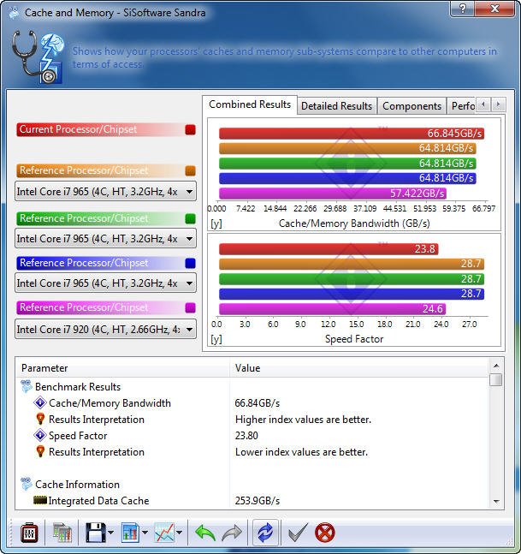
Task: Open the Options slider-panel icon in toolbar
Action: click(29, 533)
